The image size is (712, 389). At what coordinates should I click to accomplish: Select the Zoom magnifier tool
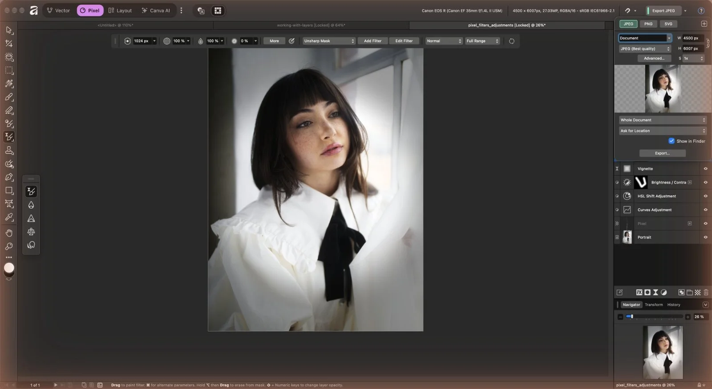click(x=9, y=246)
